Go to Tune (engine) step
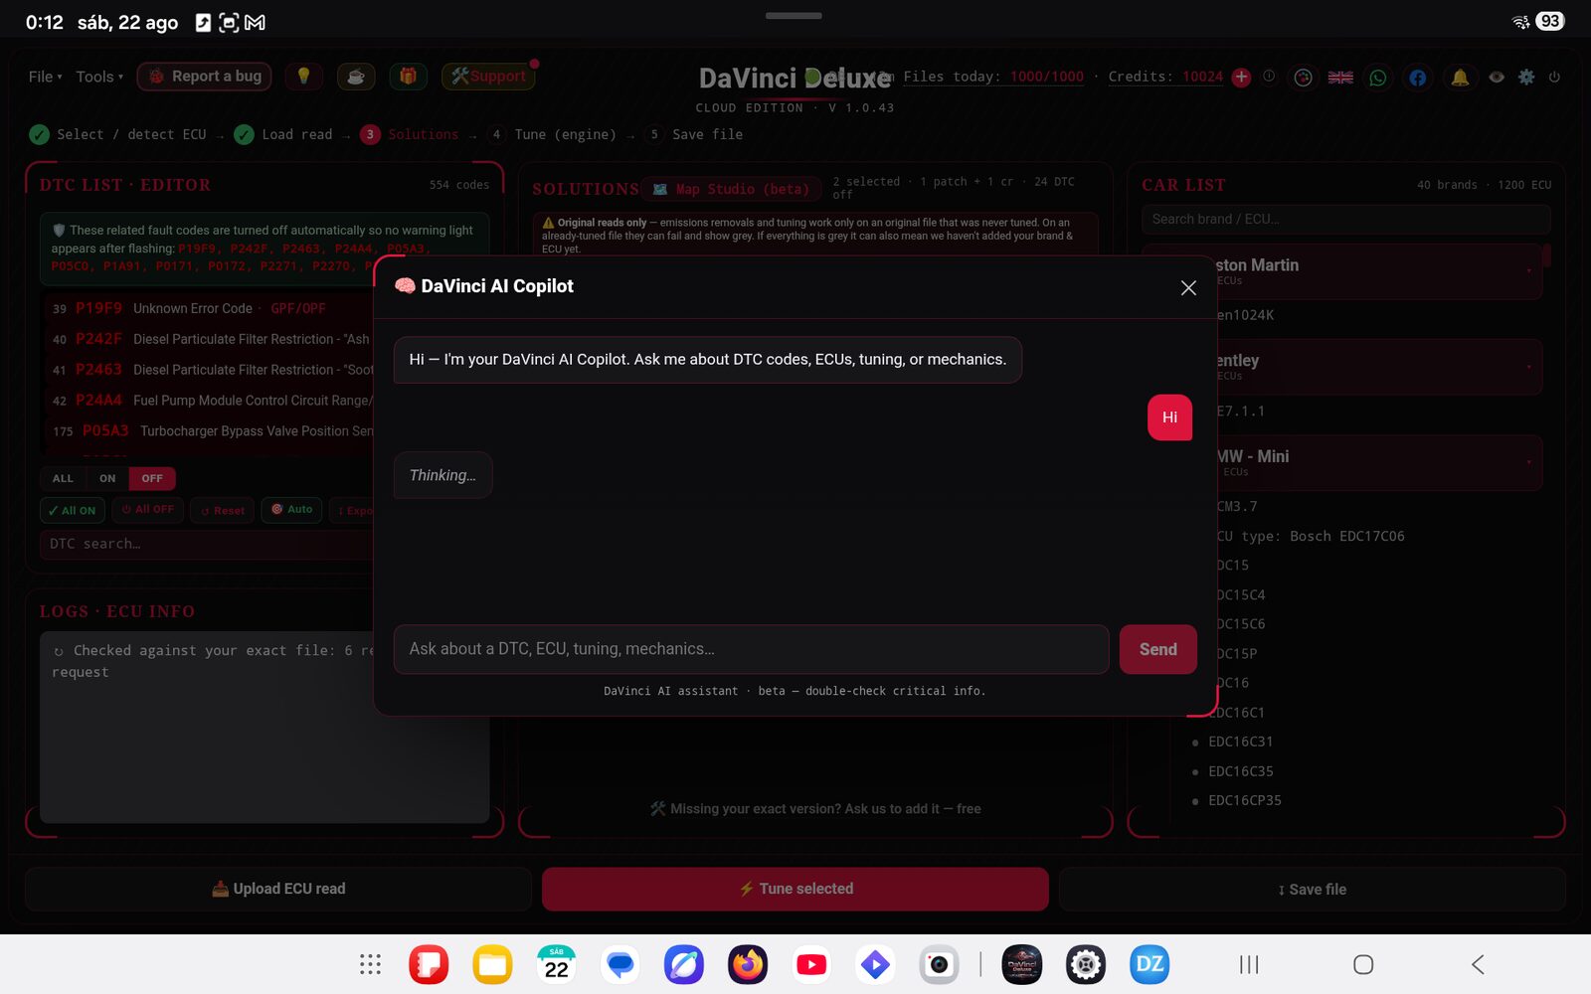Screen dimensions: 1591x994 tap(552, 134)
